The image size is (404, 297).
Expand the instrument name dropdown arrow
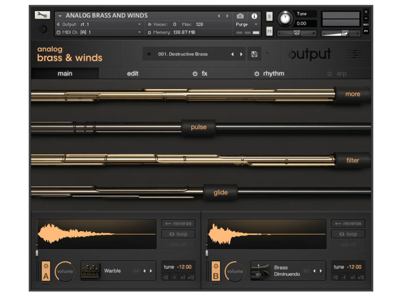[x=60, y=16]
